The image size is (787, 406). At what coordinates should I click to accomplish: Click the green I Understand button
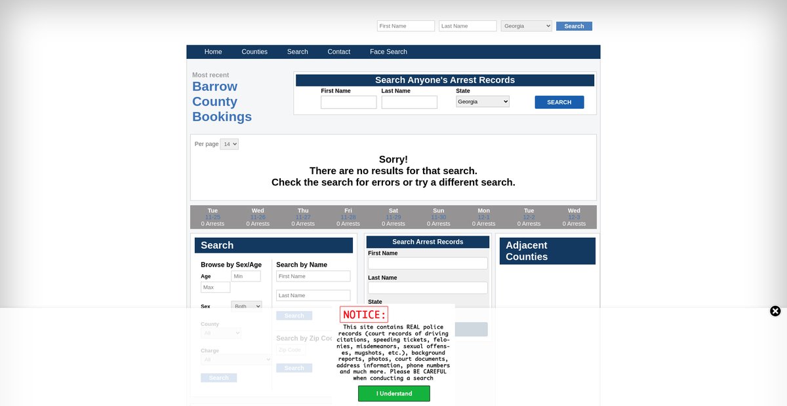(x=393, y=394)
